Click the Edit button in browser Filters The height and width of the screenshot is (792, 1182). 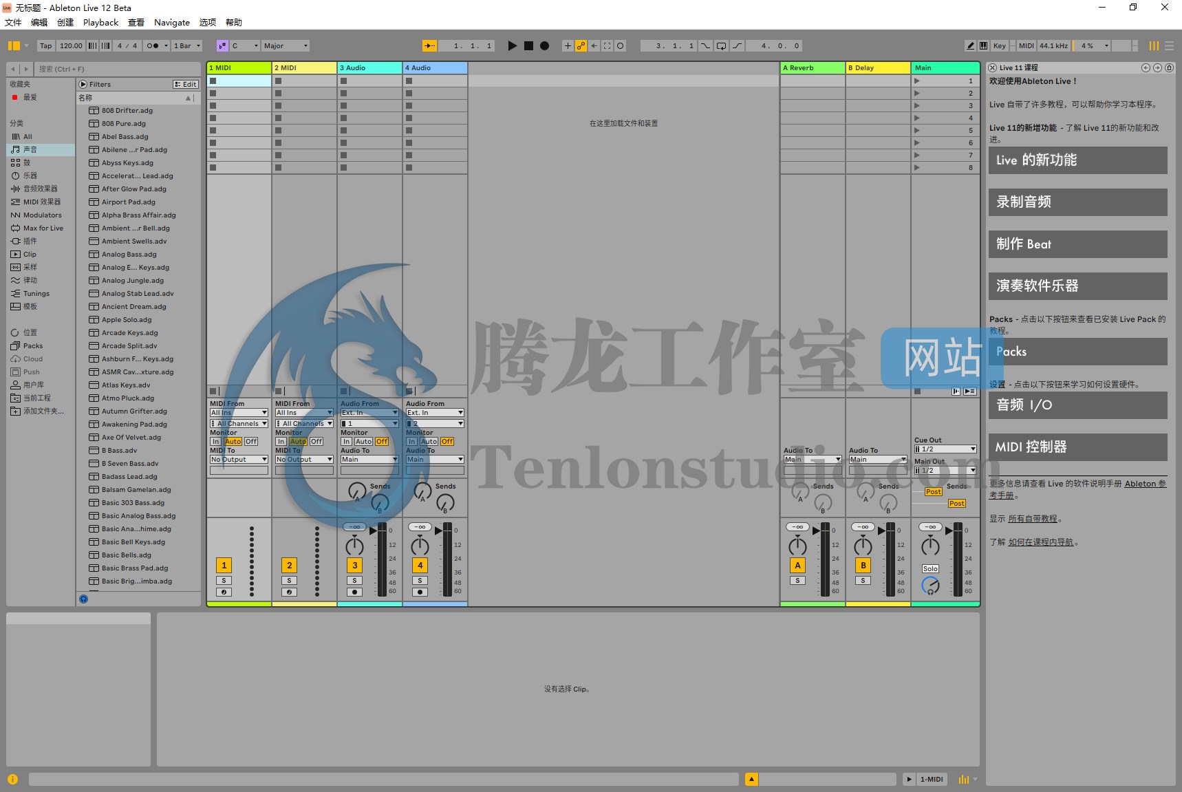[186, 85]
